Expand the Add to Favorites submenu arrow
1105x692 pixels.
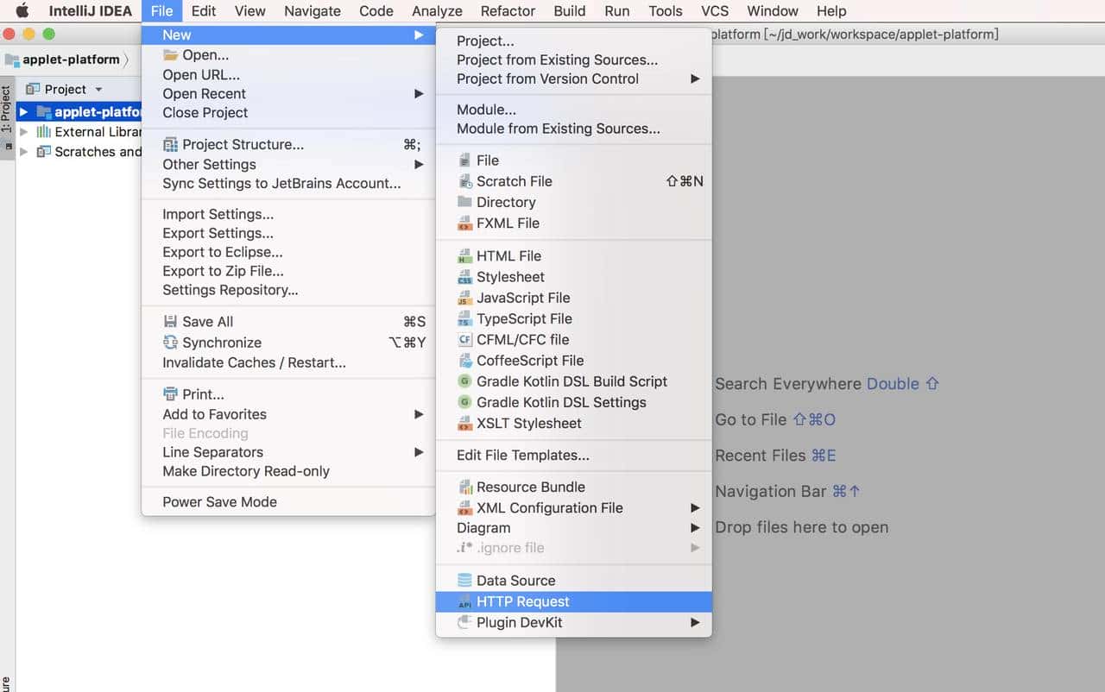point(419,415)
